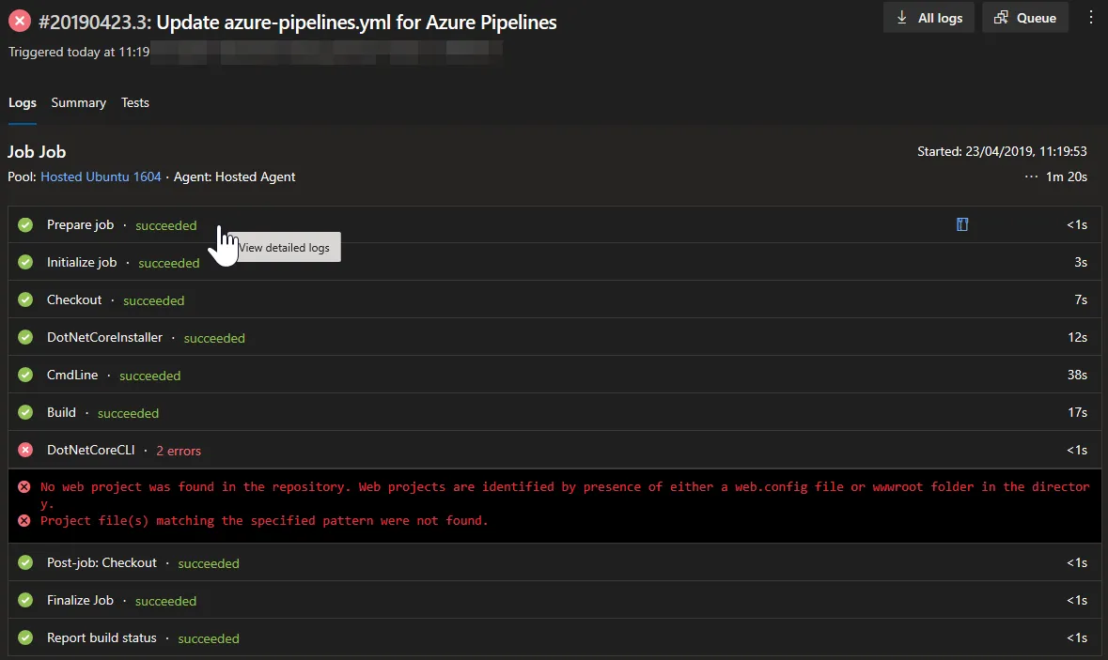Click the green check icon beside Build step

pos(26,412)
